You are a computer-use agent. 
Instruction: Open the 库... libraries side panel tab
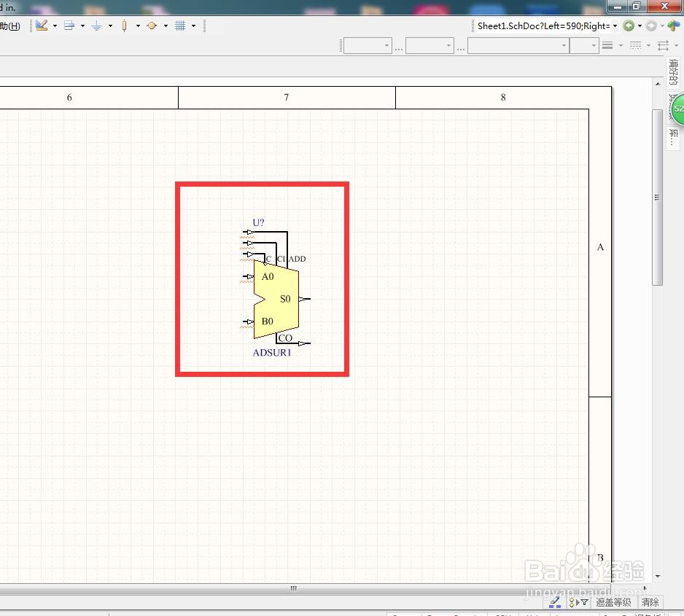(x=673, y=138)
